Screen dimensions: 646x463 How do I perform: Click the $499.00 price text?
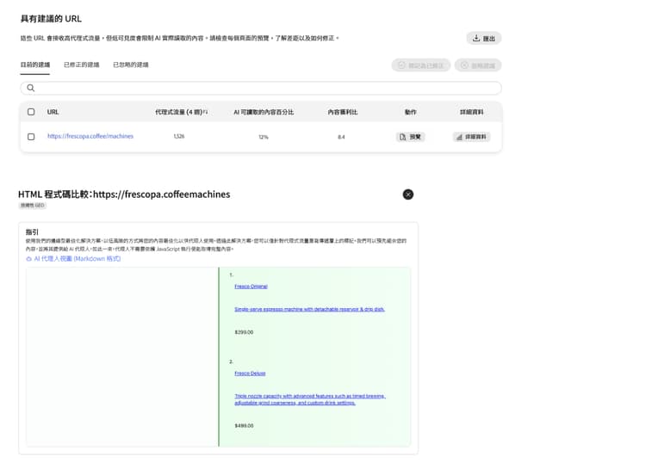pos(244,425)
